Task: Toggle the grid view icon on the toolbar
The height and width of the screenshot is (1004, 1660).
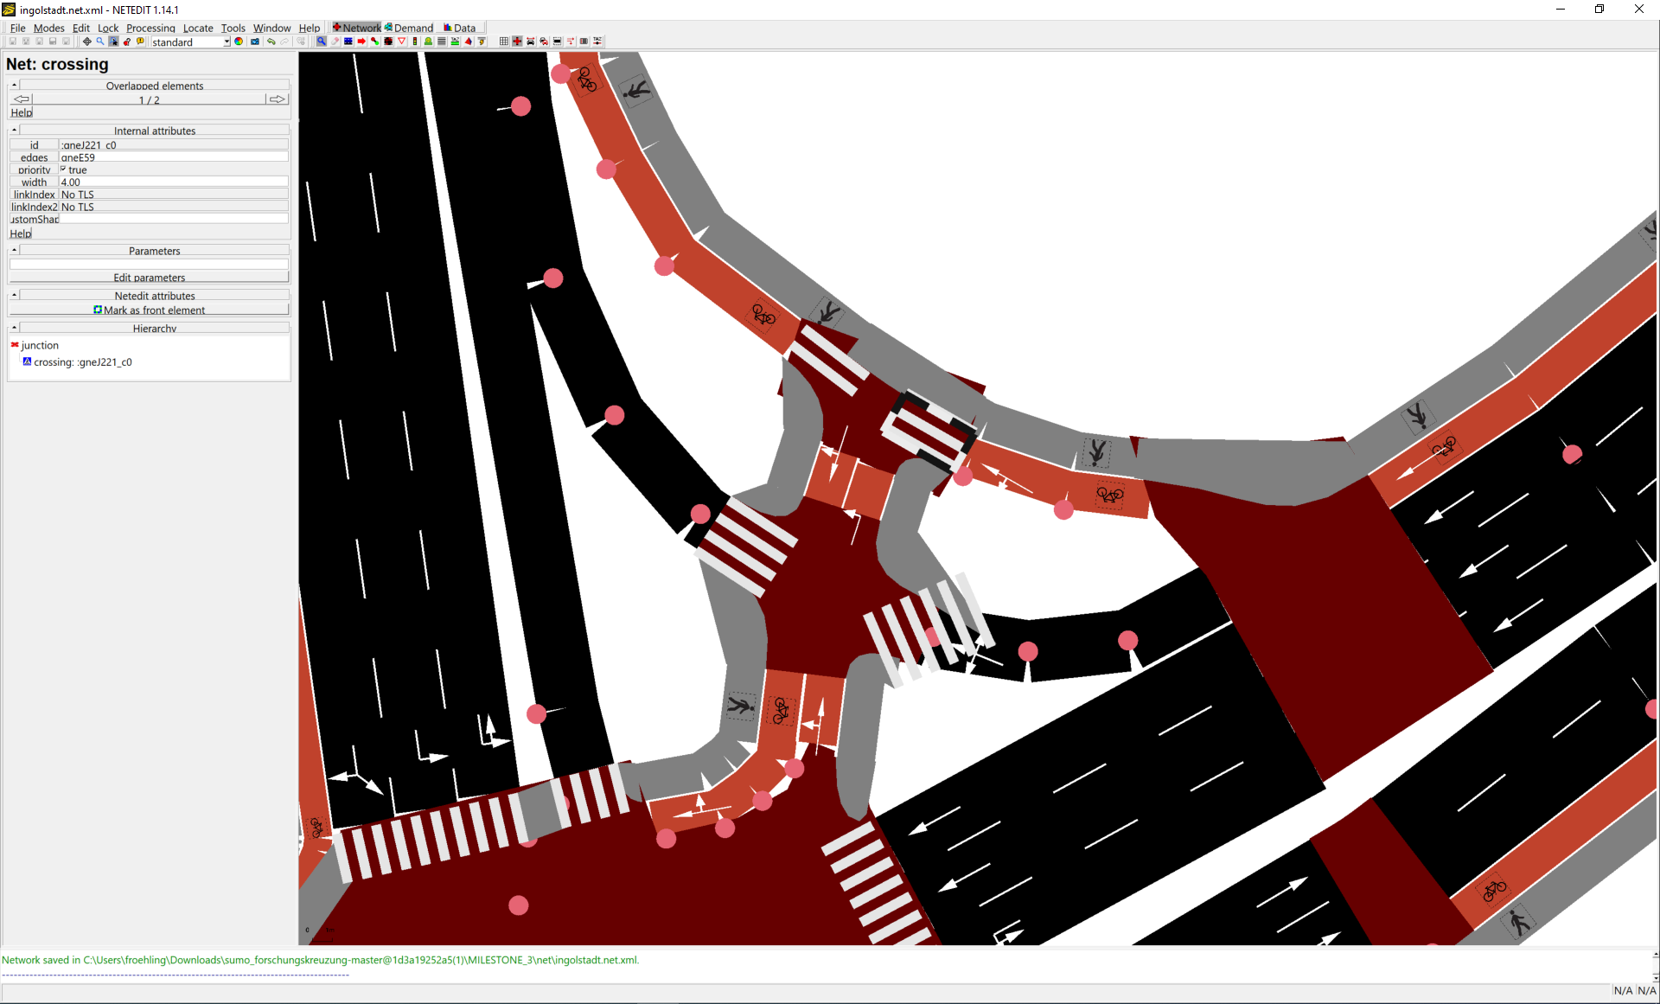Action: tap(504, 41)
